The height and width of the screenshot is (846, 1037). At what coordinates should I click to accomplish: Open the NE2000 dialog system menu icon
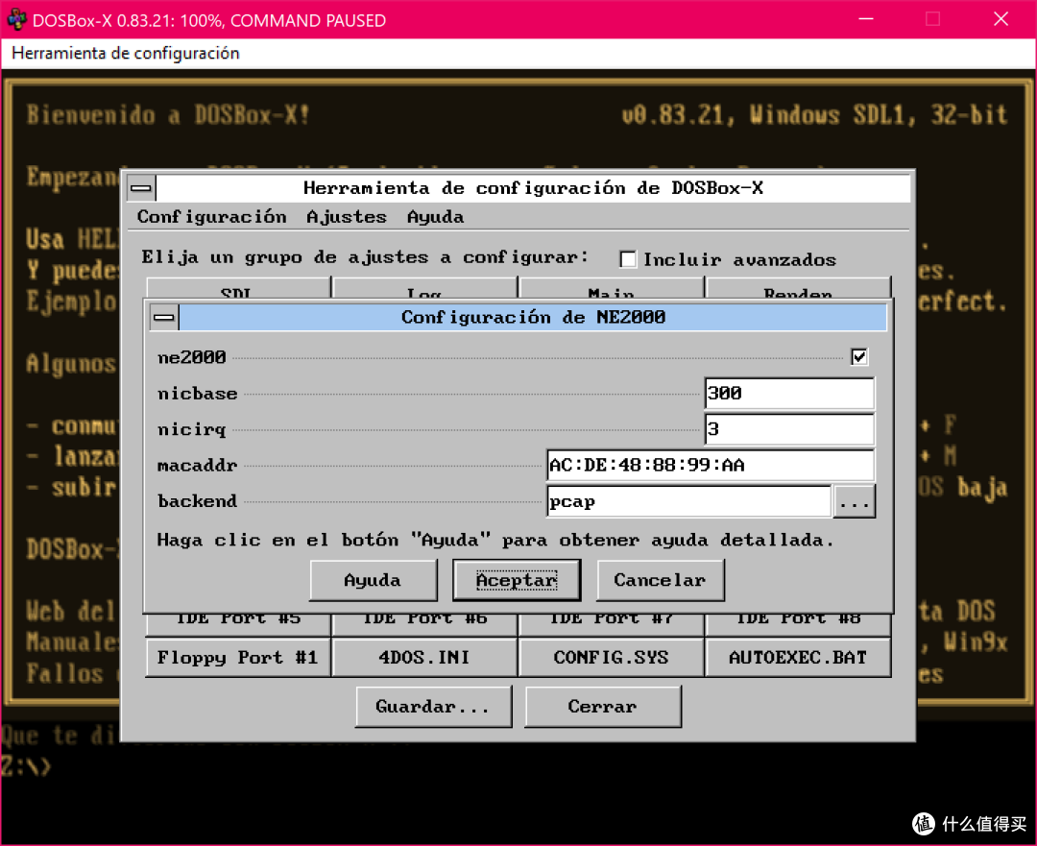(163, 317)
